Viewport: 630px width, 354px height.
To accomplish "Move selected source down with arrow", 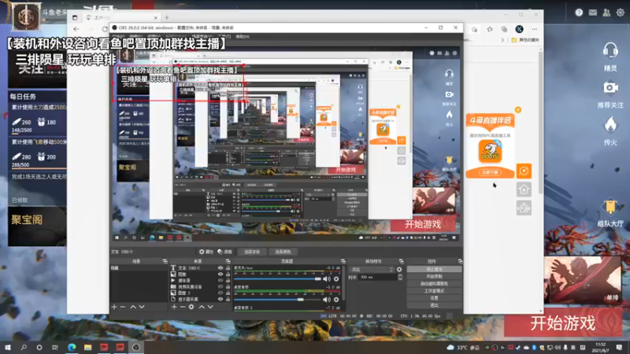I will [210, 307].
